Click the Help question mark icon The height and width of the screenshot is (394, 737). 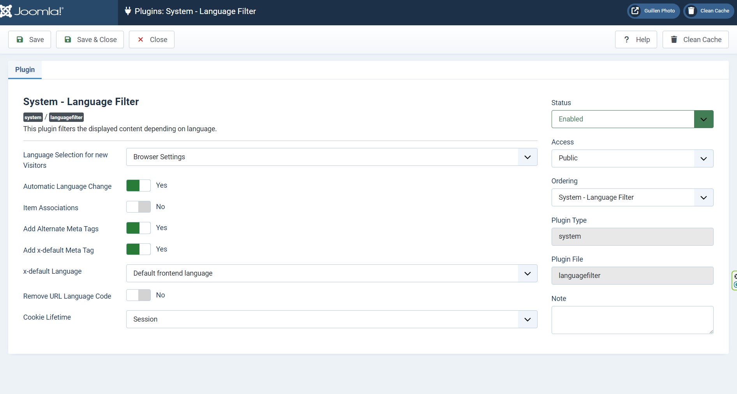point(626,40)
